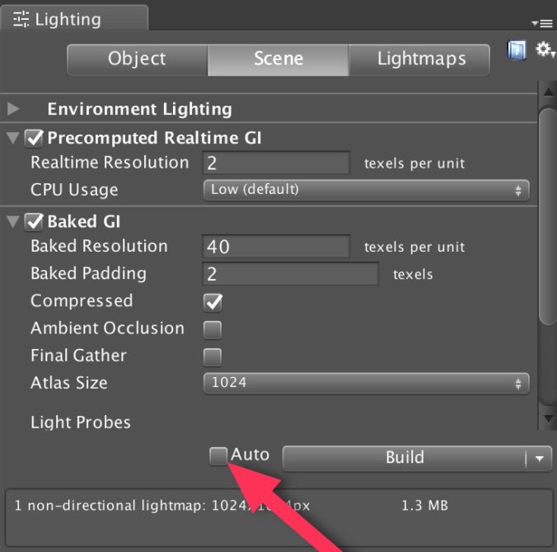
Task: Click the Lighting tab sliders icon
Action: [x=21, y=19]
